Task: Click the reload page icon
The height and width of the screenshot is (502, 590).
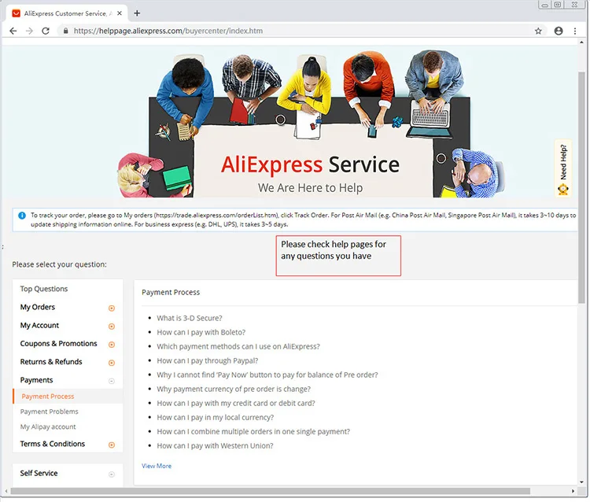Action: [46, 31]
